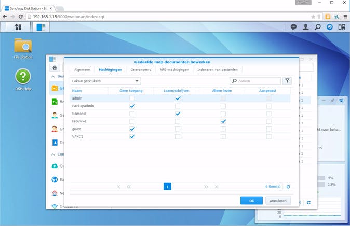The width and height of the screenshot is (350, 226).
Task: Click the network house sidebar icon
Action: (55, 193)
